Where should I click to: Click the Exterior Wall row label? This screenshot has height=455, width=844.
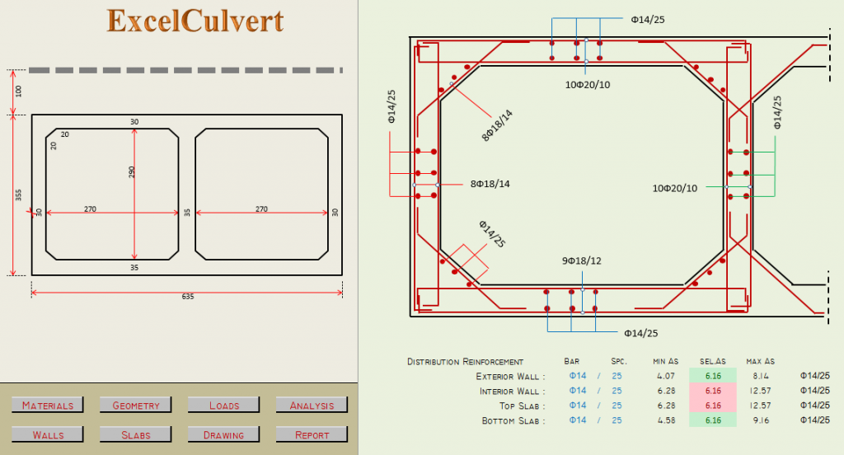coord(510,376)
